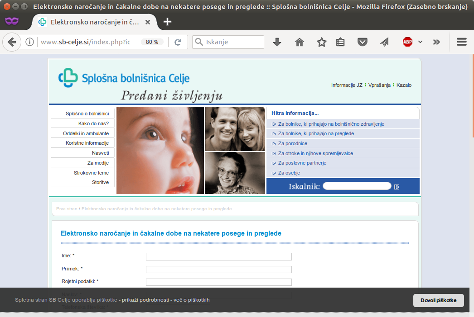Focus the URL address bar
Screen dimensions: 474x317
coord(86,42)
